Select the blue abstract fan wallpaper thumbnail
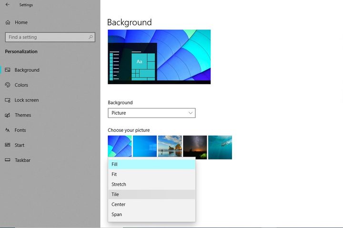The width and height of the screenshot is (343, 228). pos(120,146)
